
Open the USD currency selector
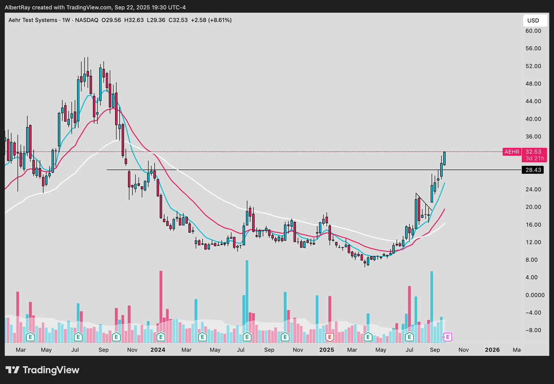pyautogui.click(x=534, y=20)
